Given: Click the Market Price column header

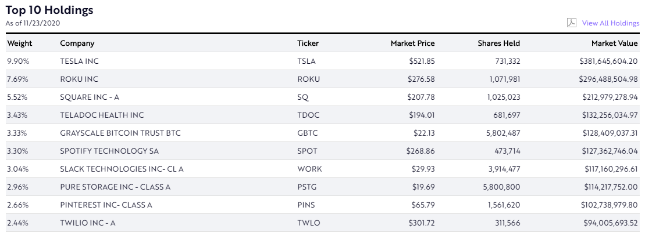Looking at the screenshot, I should click(x=412, y=43).
